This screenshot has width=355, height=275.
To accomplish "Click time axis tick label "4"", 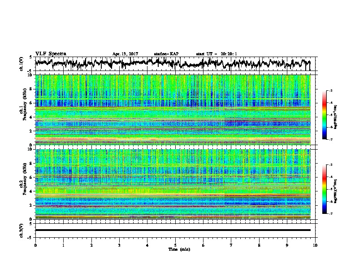I will 147,245.
